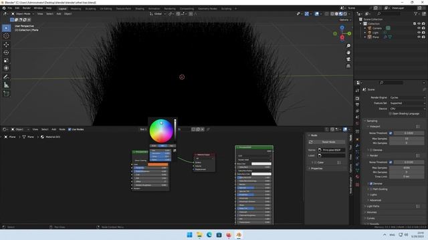Screen dimensions: 428x240
Task: Expand the Light Paths panel
Action: (373, 206)
